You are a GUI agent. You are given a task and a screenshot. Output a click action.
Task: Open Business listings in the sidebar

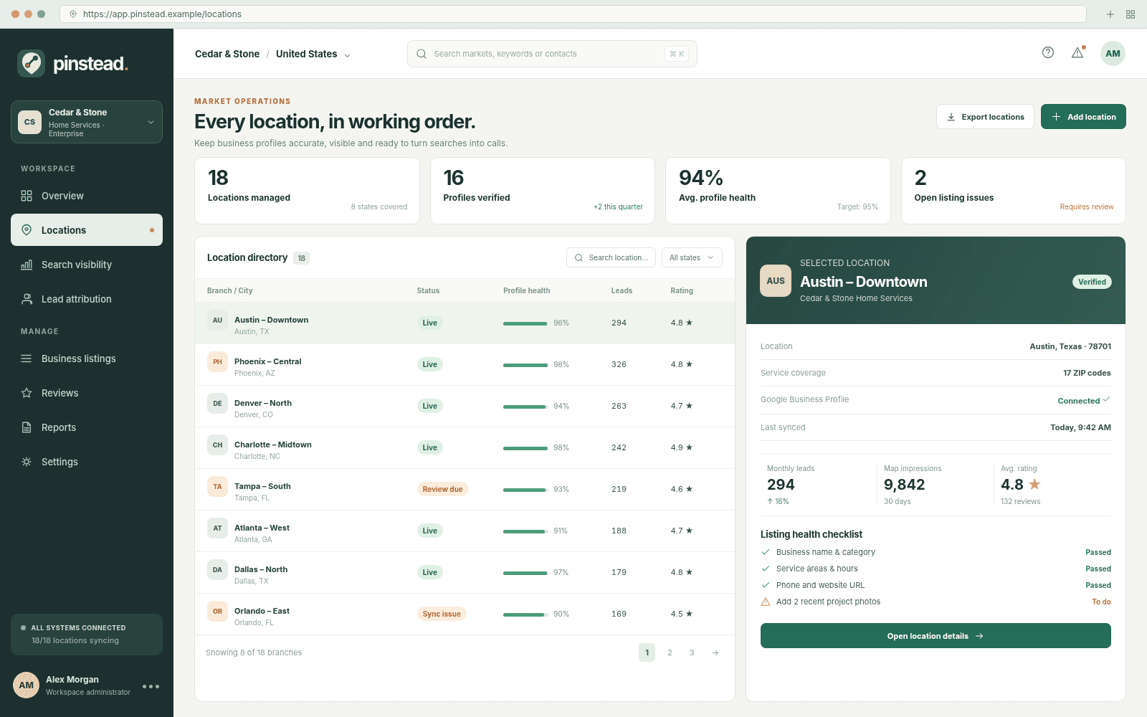87,358
